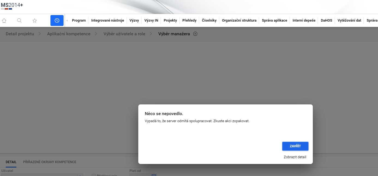Viewport: 378px width, 176px height.
Task: Go to the home page icon
Action: [4, 20]
